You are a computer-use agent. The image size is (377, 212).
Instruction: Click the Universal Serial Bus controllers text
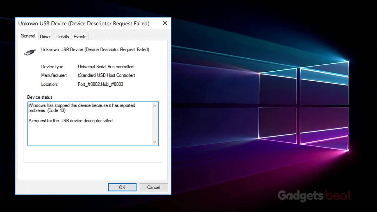click(106, 67)
